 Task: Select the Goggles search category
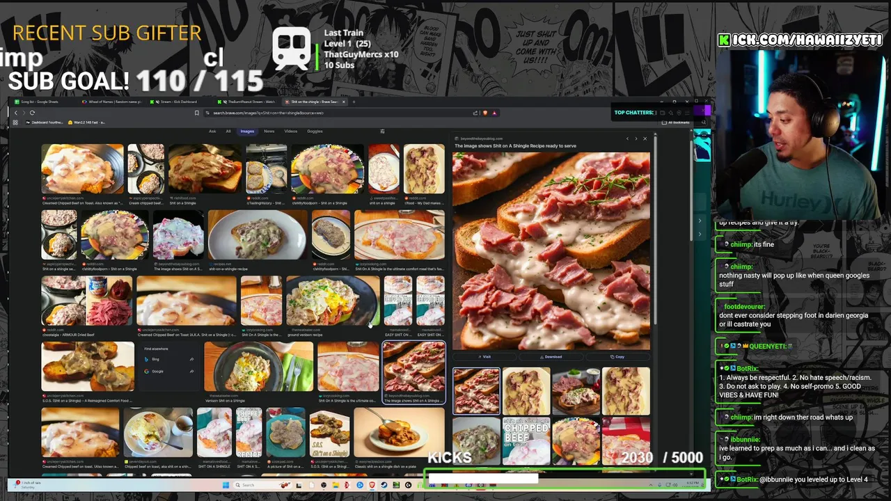pos(315,131)
